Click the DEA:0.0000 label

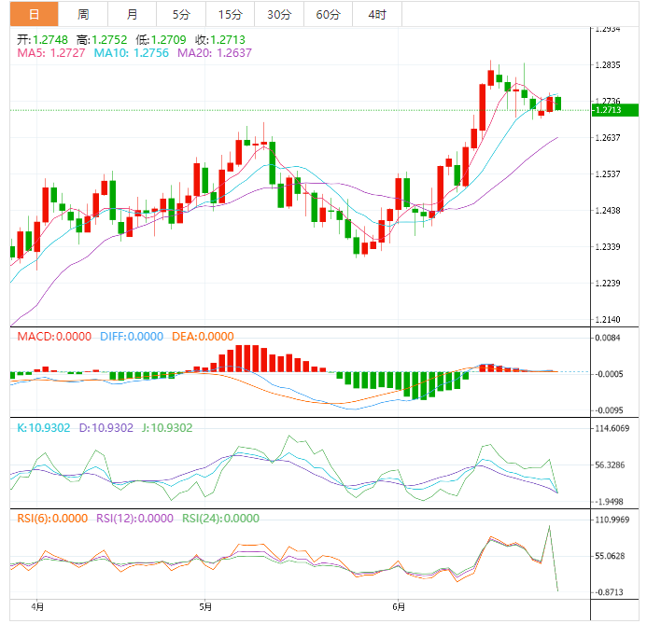pyautogui.click(x=202, y=337)
